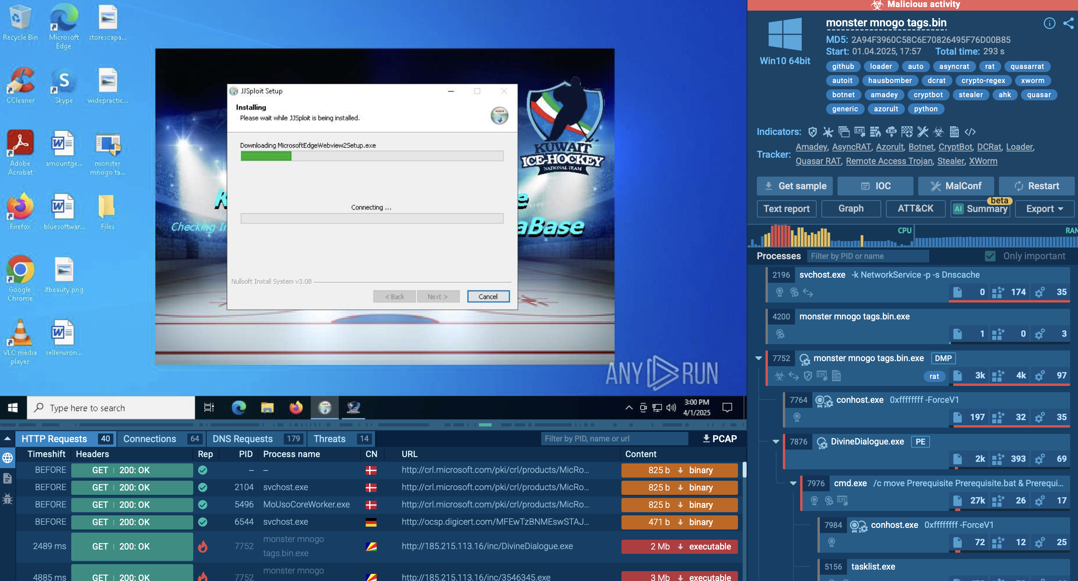
Task: Click the PE badge on DivineDialogue.exe
Action: coord(920,442)
